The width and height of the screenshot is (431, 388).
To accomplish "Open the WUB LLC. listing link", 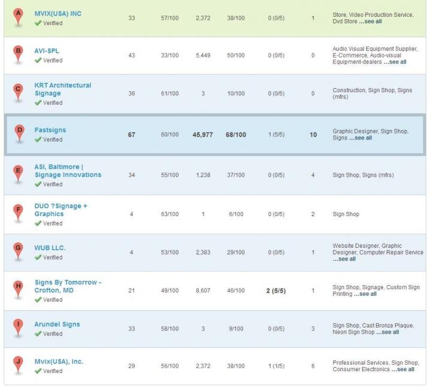I will click(x=50, y=248).
